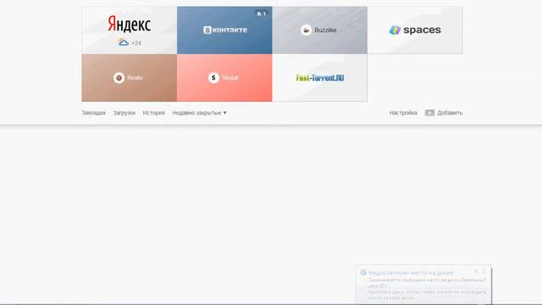The image size is (542, 305).
Task: Expand the Недавно закрытые dropdown
Action: (x=200, y=113)
